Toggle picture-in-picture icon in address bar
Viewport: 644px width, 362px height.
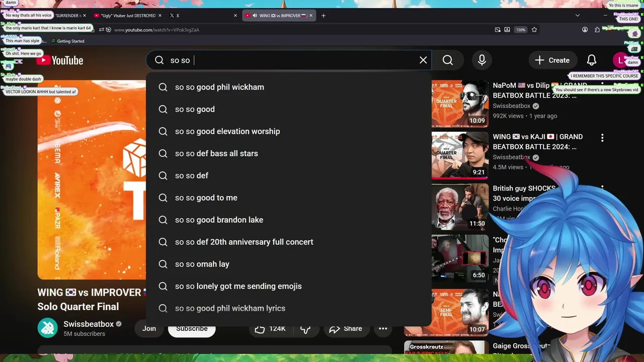[498, 30]
